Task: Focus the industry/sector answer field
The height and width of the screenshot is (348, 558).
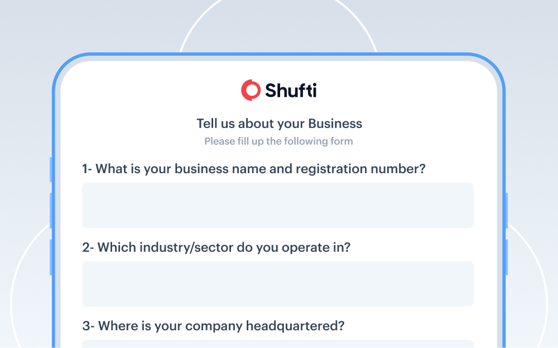Action: [x=278, y=283]
